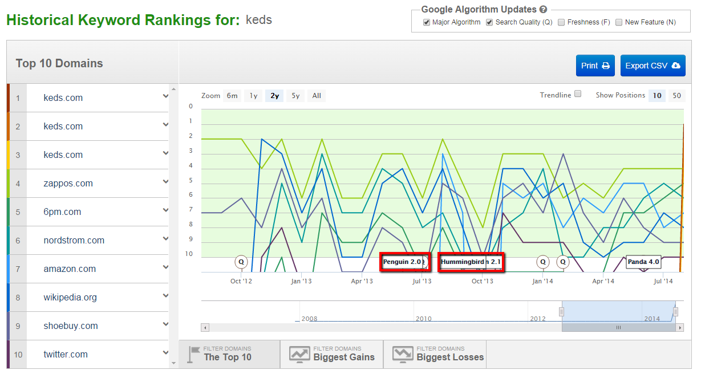This screenshot has width=701, height=374.
Task: Click the Penguin 2.0 update marker
Action: click(402, 262)
